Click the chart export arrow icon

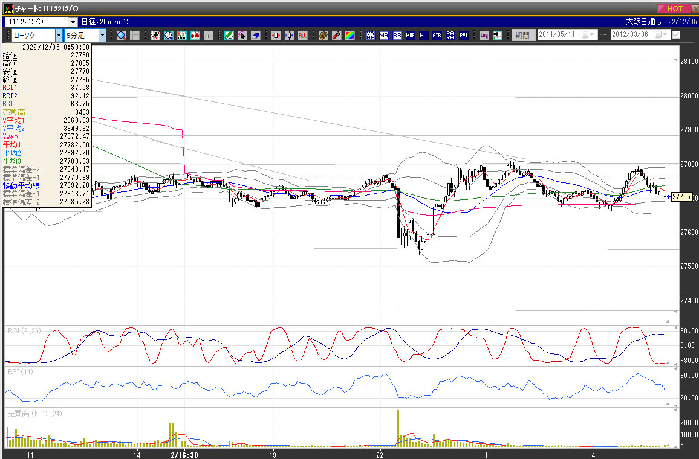coord(498,36)
